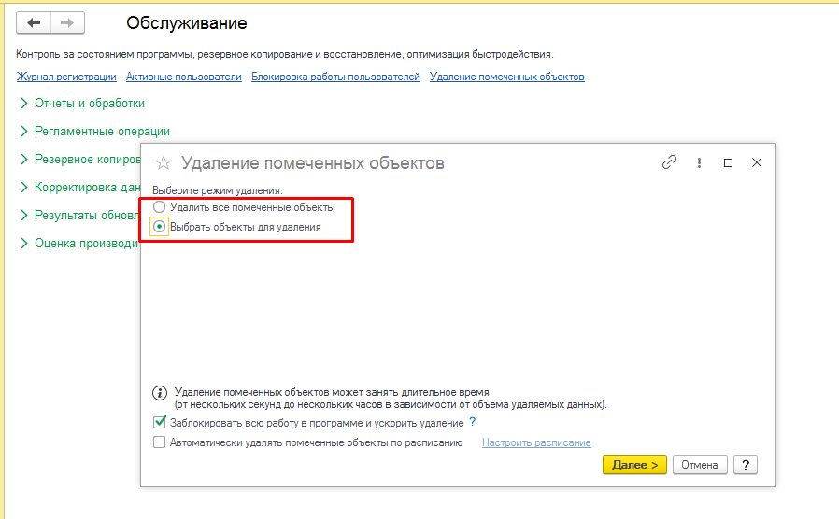
Task: Click the blue question mark hint icon
Action: coord(473,422)
